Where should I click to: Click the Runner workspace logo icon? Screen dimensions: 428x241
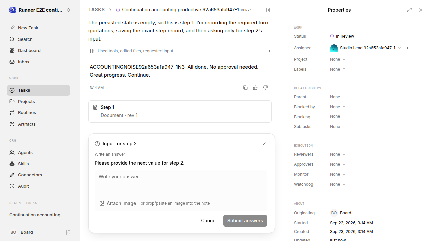pos(13,10)
